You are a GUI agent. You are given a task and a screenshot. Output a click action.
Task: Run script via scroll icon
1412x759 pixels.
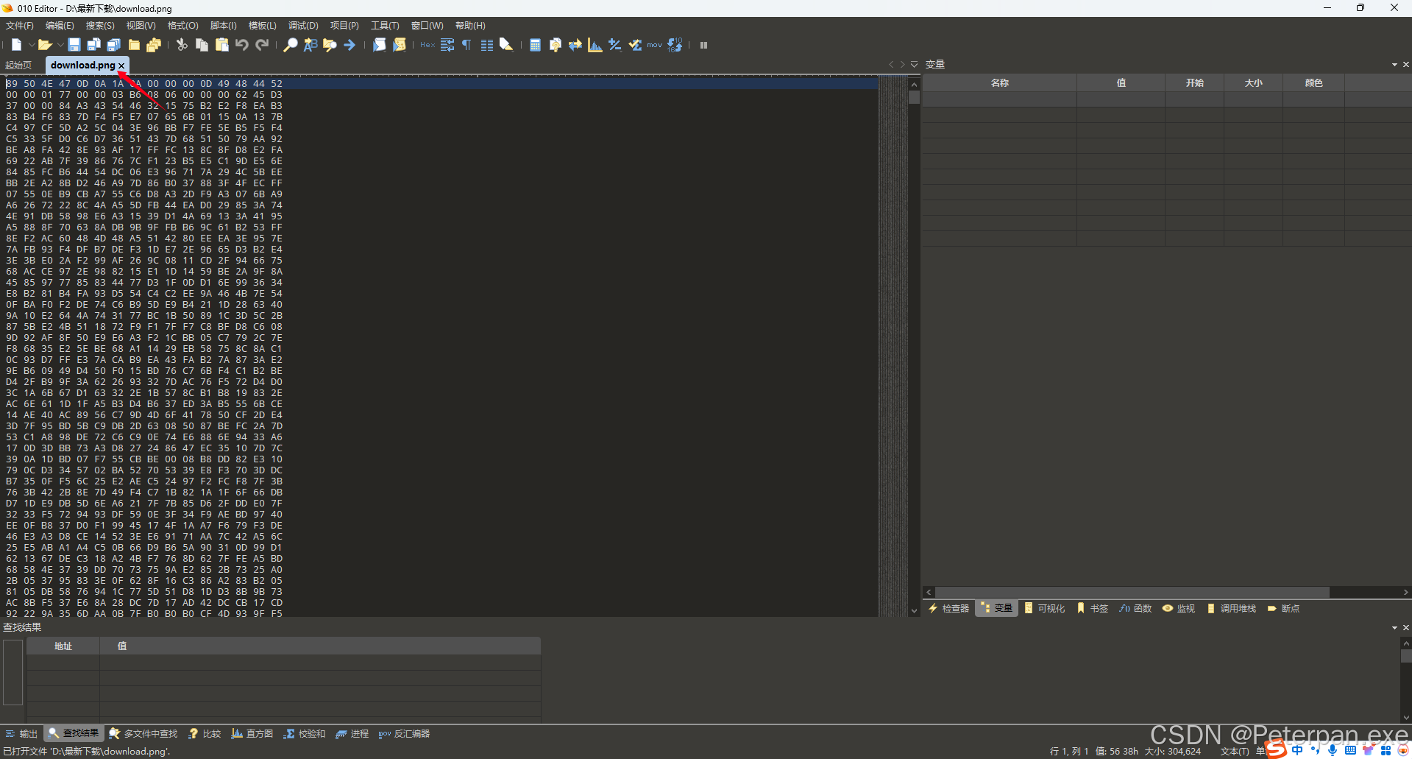(x=379, y=45)
